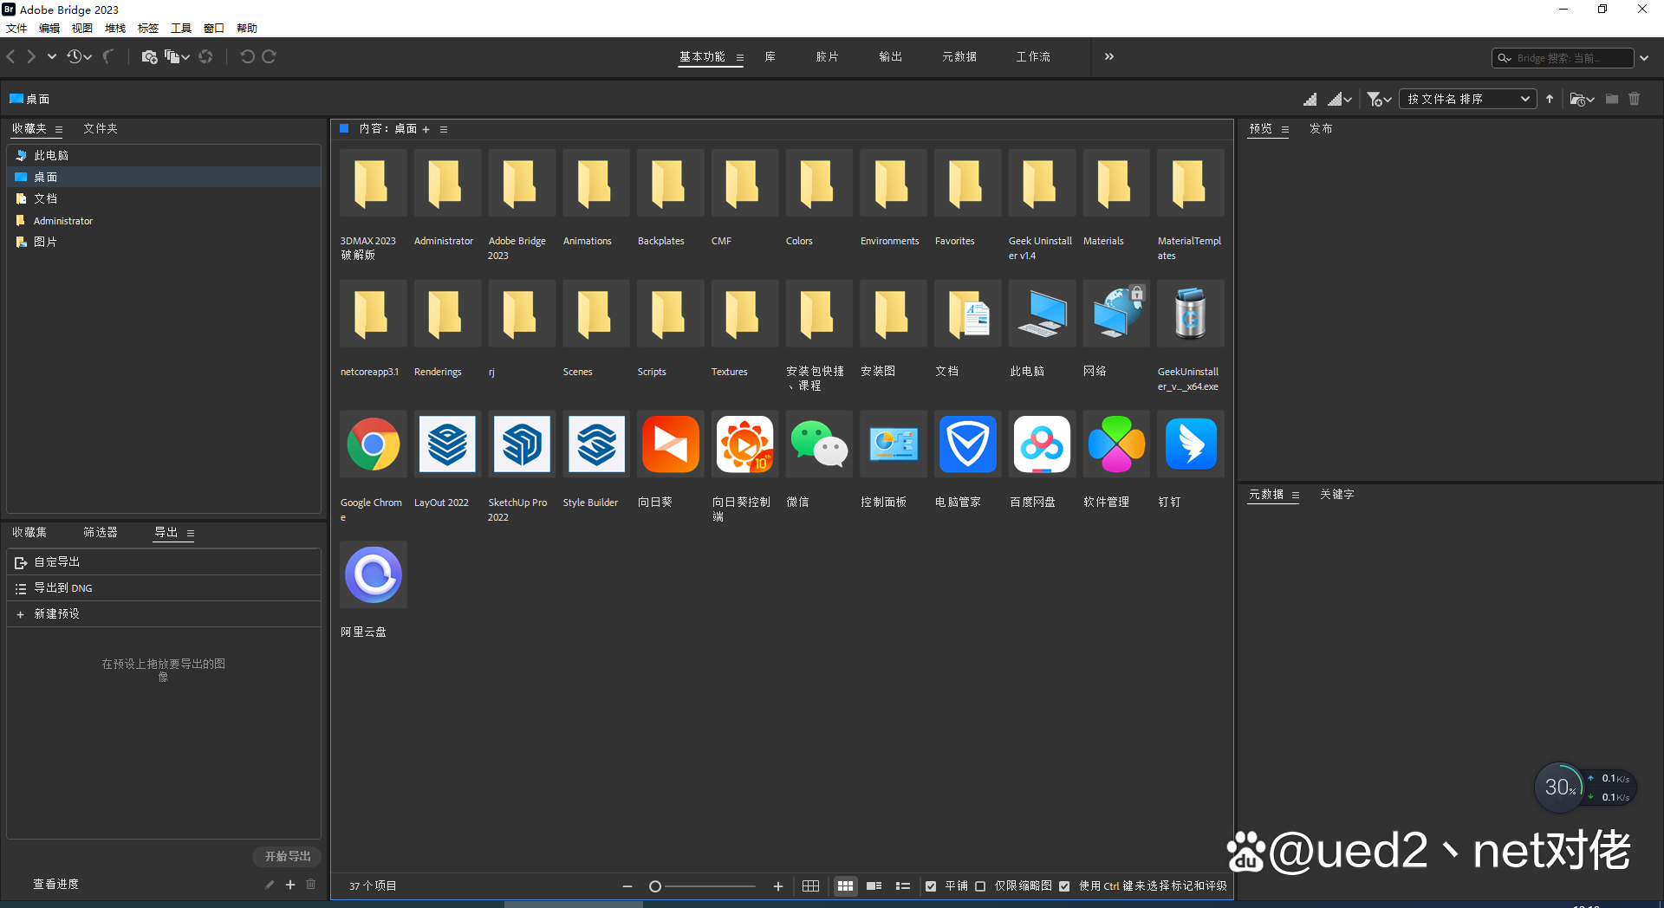Open the 基本功能 workspace menu icon

(x=739, y=57)
